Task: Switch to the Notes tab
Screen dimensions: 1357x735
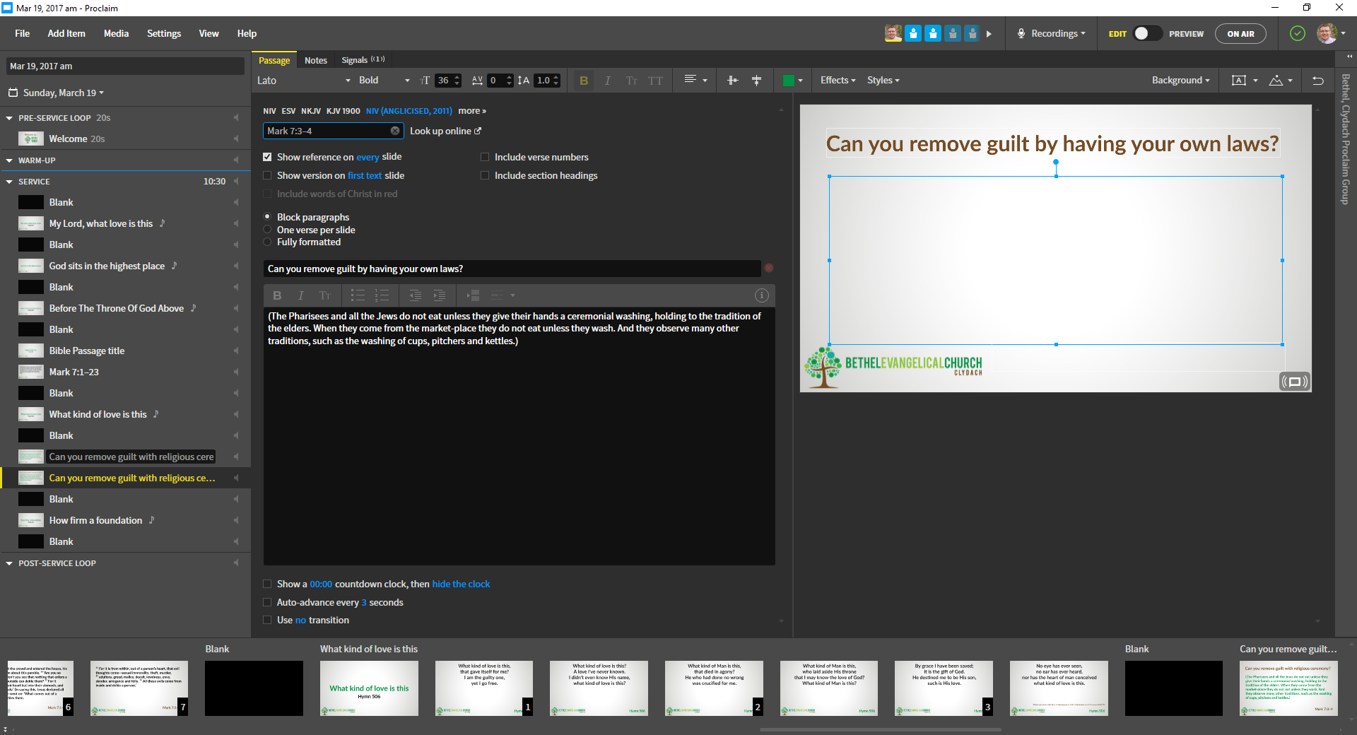Action: (315, 61)
